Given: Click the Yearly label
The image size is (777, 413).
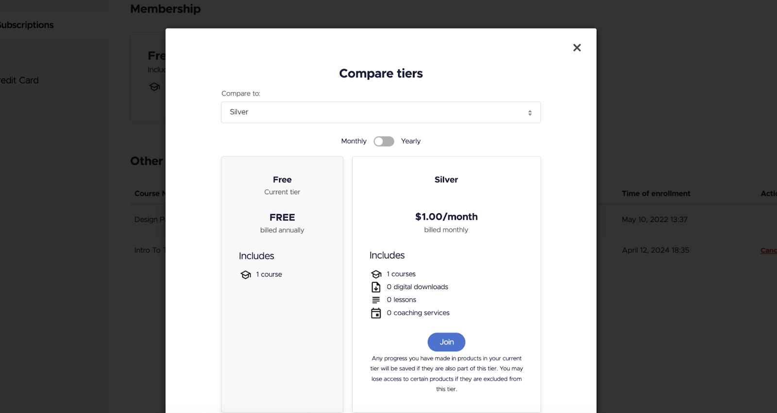Looking at the screenshot, I should pyautogui.click(x=411, y=141).
